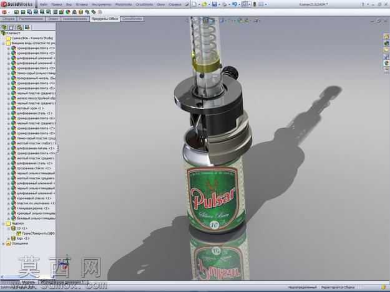
Task: Select коричневое стекло <1> in the tree
Action: coord(31,198)
